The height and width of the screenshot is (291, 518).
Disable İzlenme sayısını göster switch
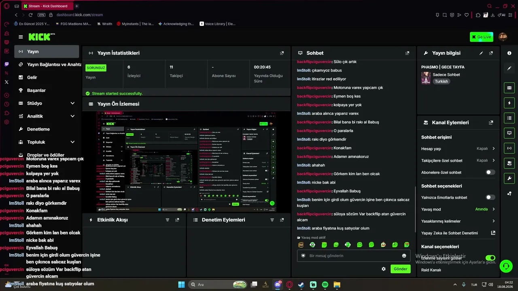[x=490, y=258]
